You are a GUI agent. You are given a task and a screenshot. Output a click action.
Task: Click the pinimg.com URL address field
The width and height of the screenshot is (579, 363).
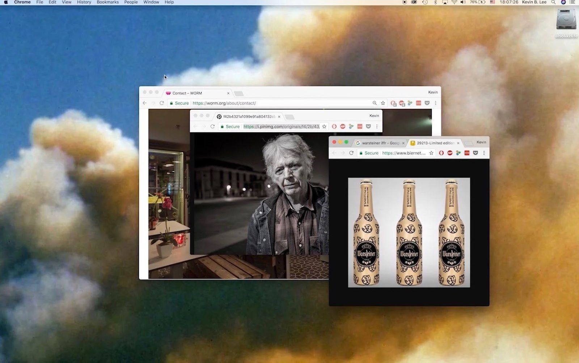[281, 127]
